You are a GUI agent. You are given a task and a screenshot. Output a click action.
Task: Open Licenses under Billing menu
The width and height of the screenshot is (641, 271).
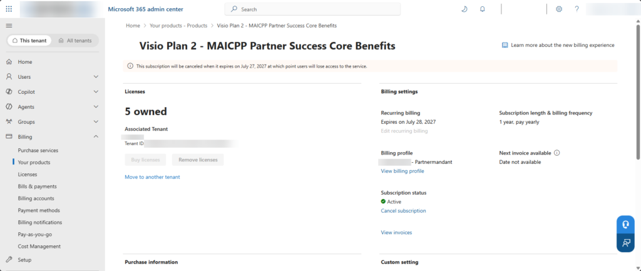click(28, 175)
